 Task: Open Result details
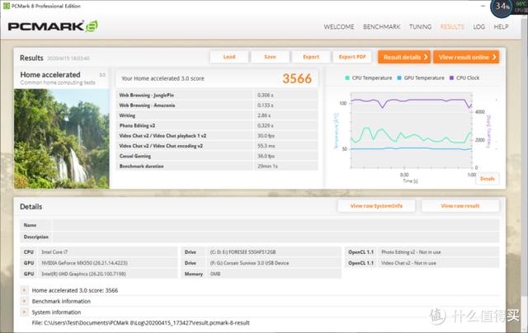tap(404, 57)
